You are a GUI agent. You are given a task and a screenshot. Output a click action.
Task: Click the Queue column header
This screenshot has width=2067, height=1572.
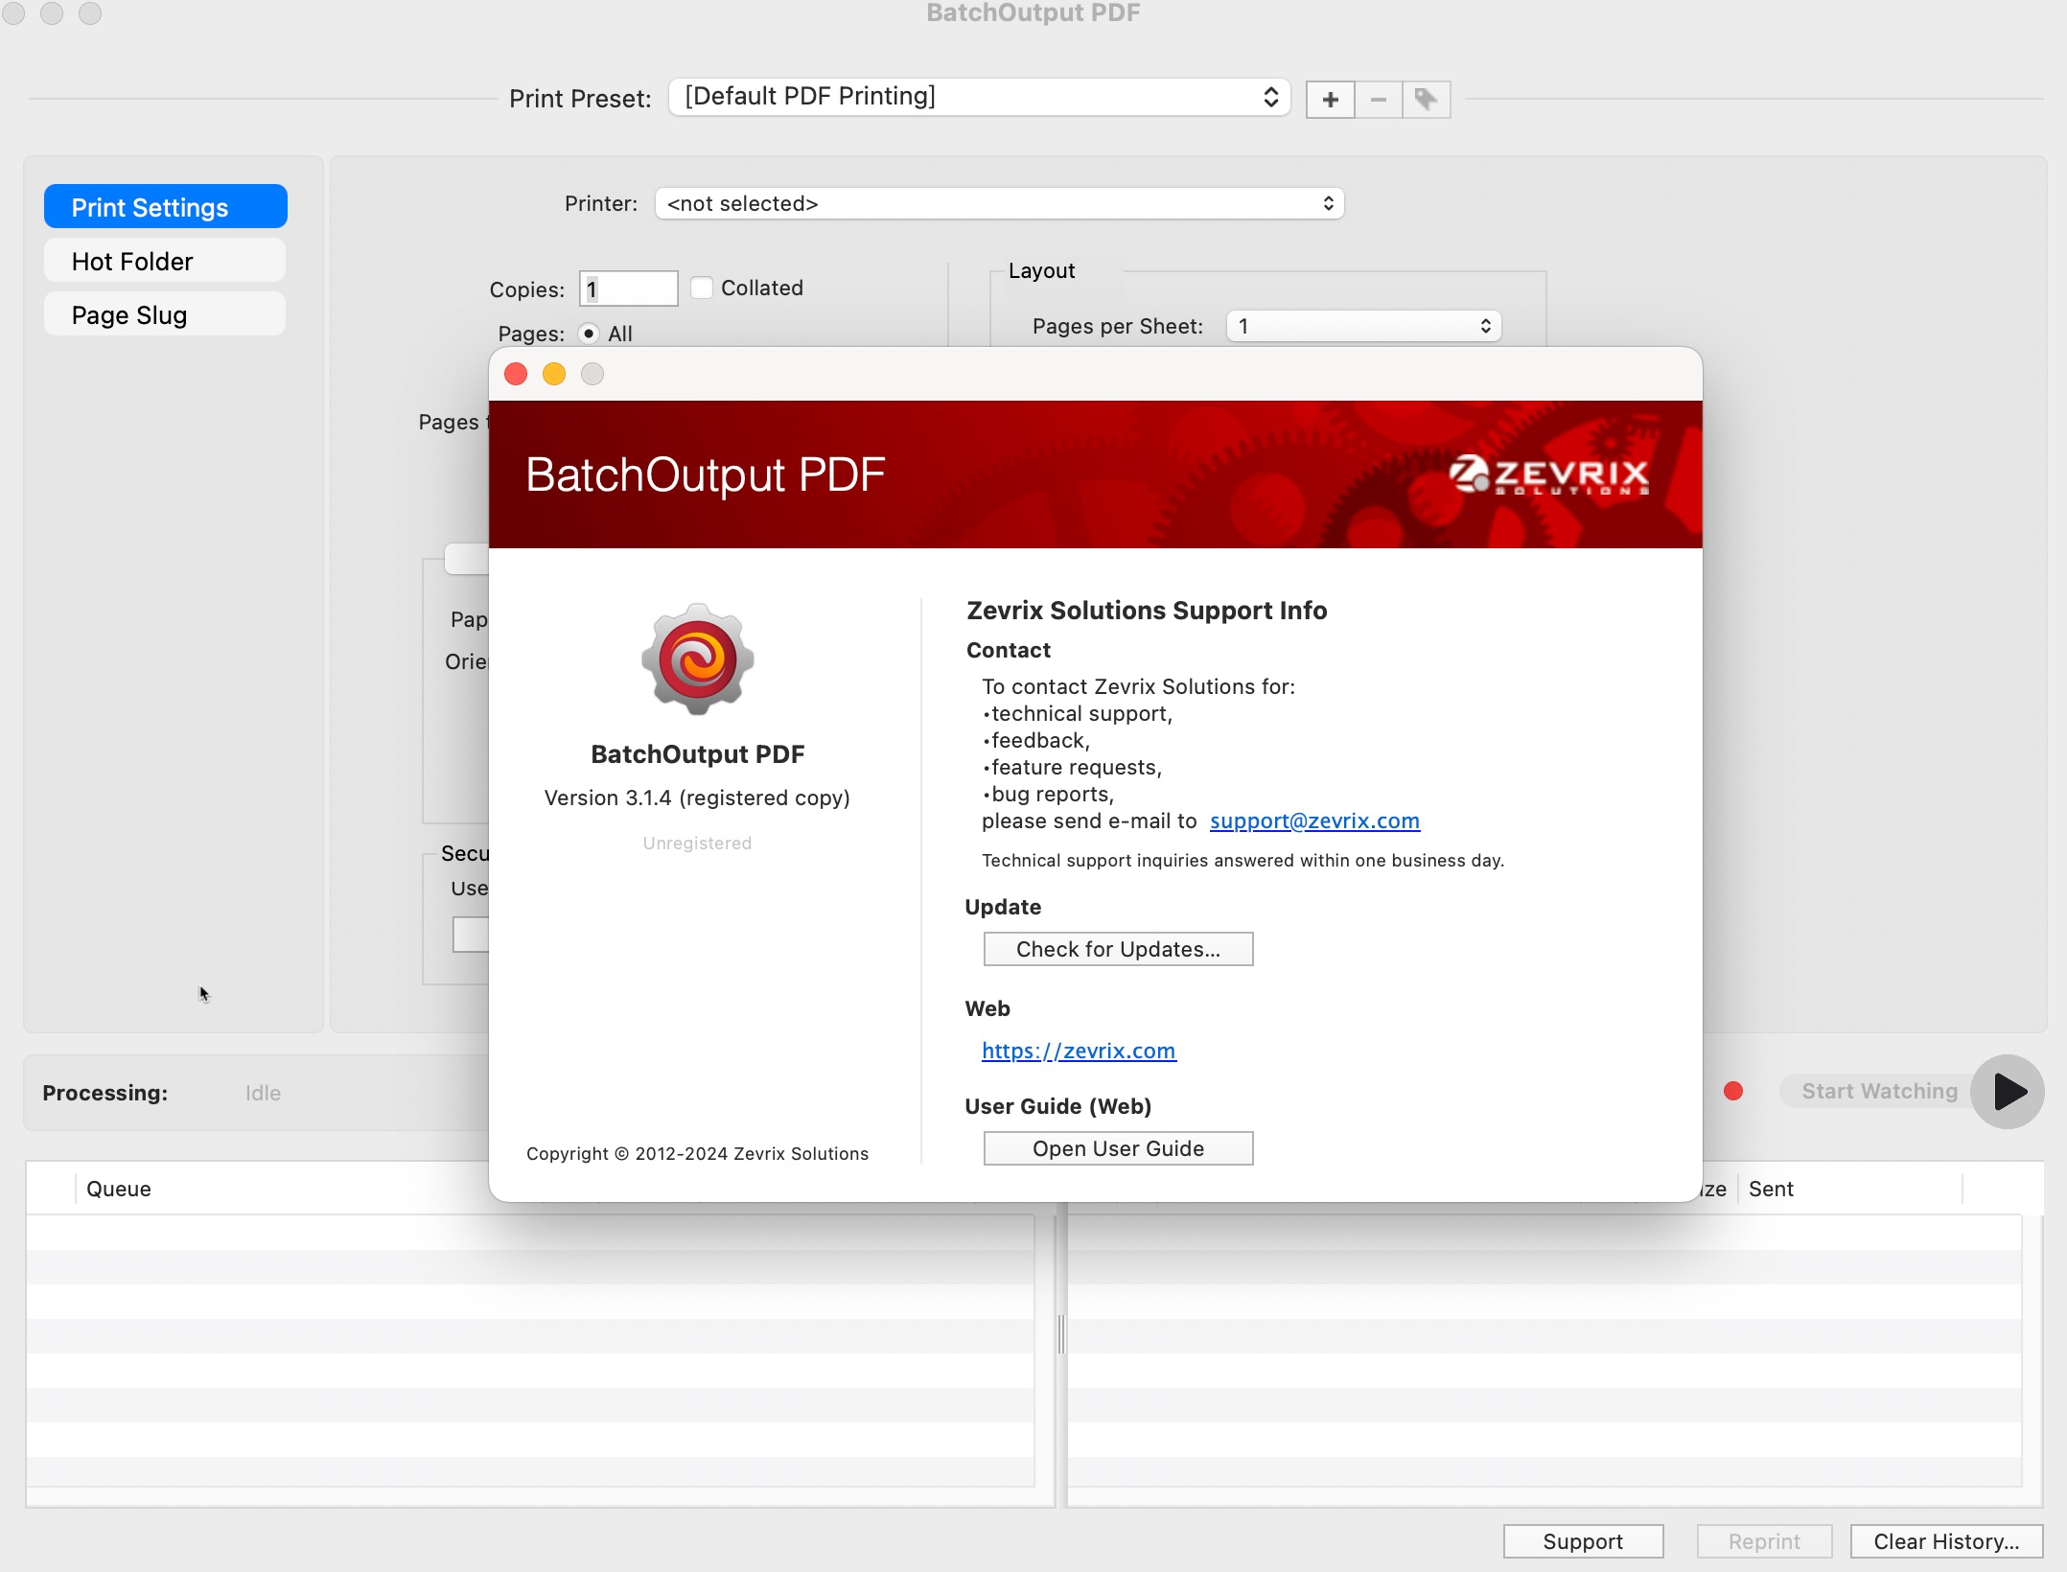tap(119, 1189)
